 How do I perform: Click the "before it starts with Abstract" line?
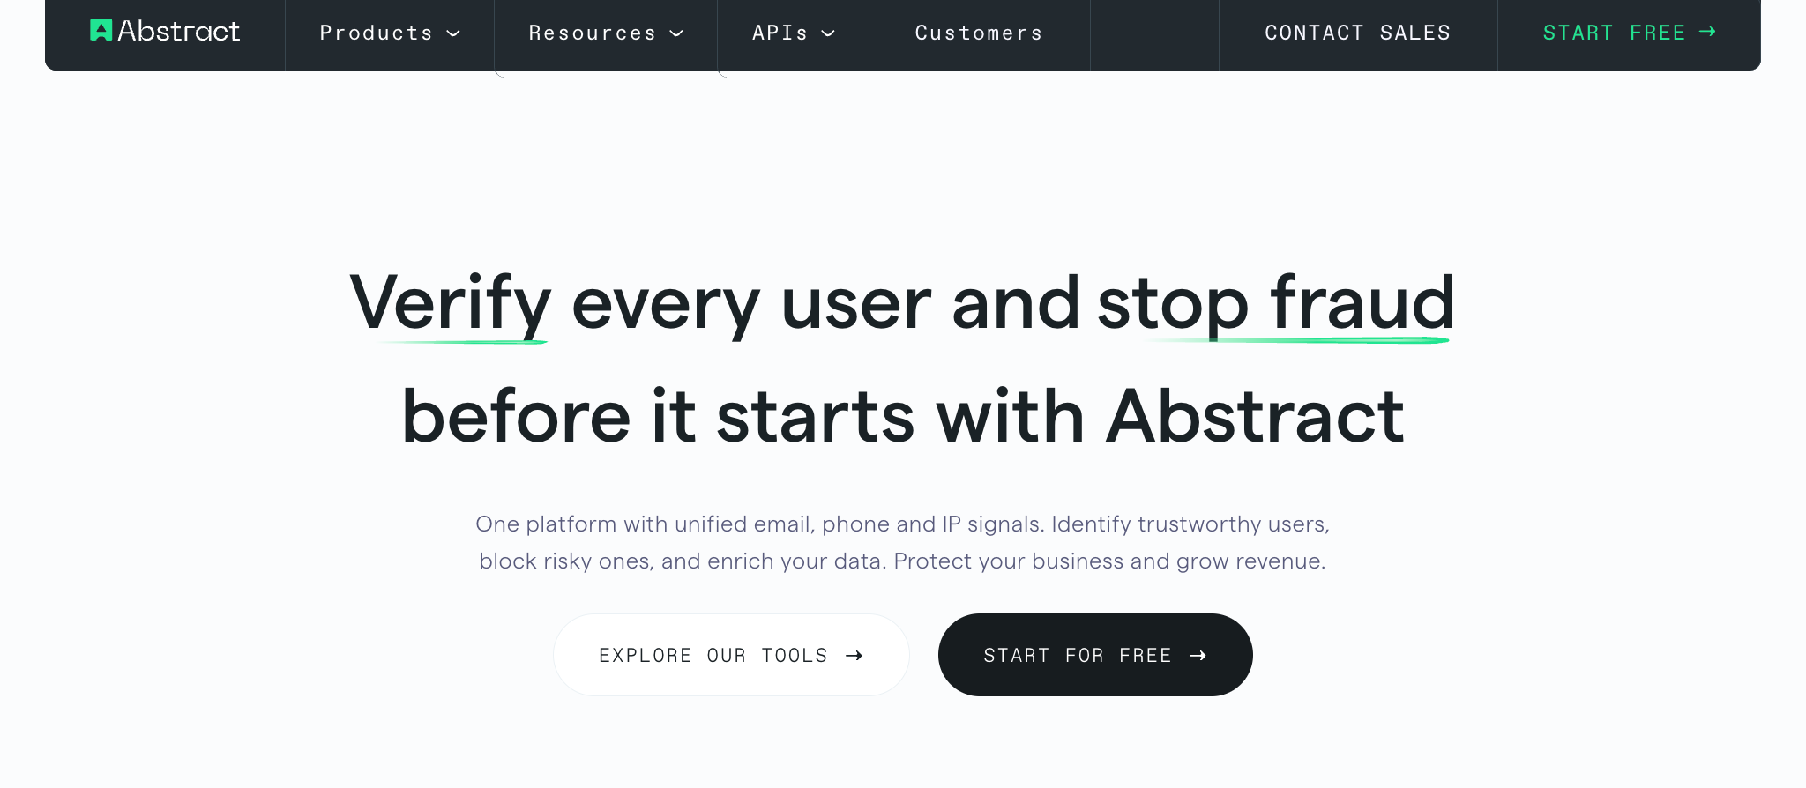pyautogui.click(x=903, y=417)
